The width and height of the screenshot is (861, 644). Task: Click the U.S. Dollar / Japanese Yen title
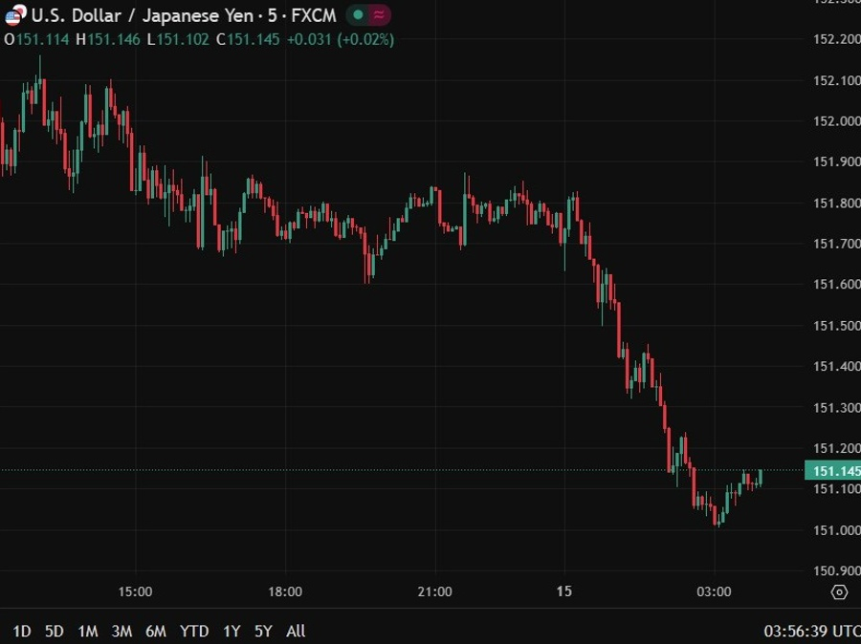coord(143,15)
